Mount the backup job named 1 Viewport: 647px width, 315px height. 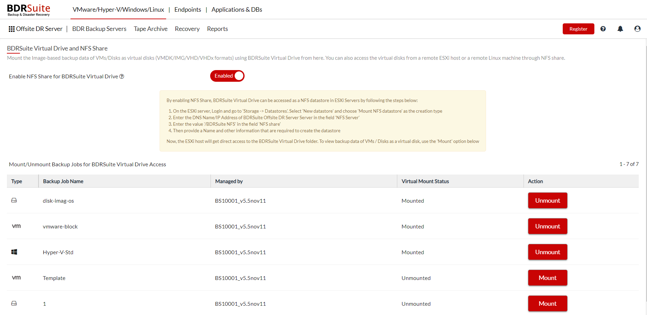tap(548, 304)
